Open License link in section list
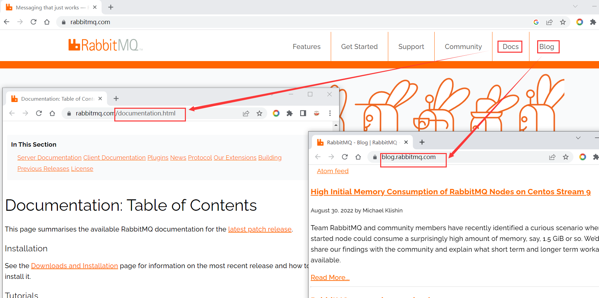Viewport: 599px width, 298px height. tap(82, 169)
